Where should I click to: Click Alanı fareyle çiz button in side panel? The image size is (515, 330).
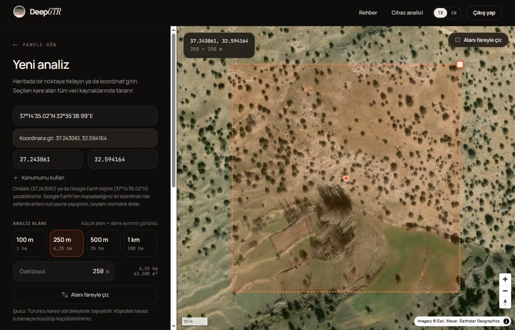tap(85, 295)
